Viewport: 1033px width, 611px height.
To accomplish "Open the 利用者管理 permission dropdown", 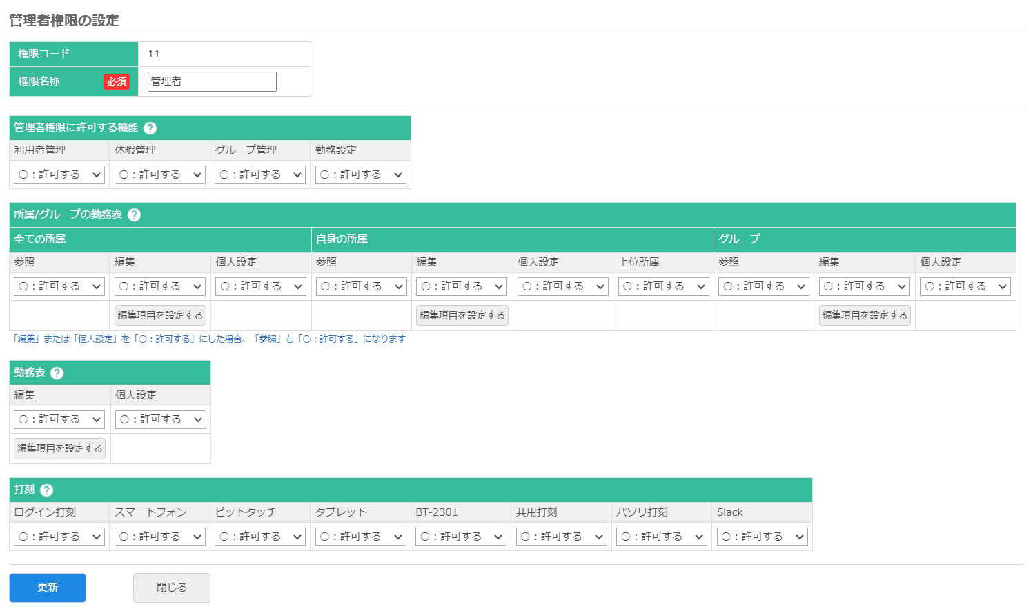I will pyautogui.click(x=59, y=174).
